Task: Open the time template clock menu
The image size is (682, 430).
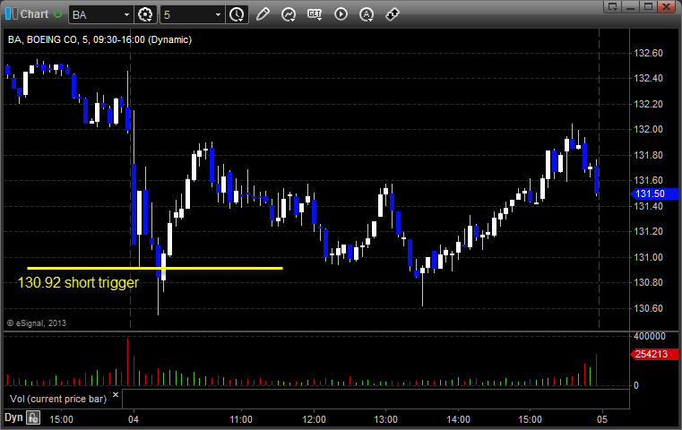Action: point(237,14)
